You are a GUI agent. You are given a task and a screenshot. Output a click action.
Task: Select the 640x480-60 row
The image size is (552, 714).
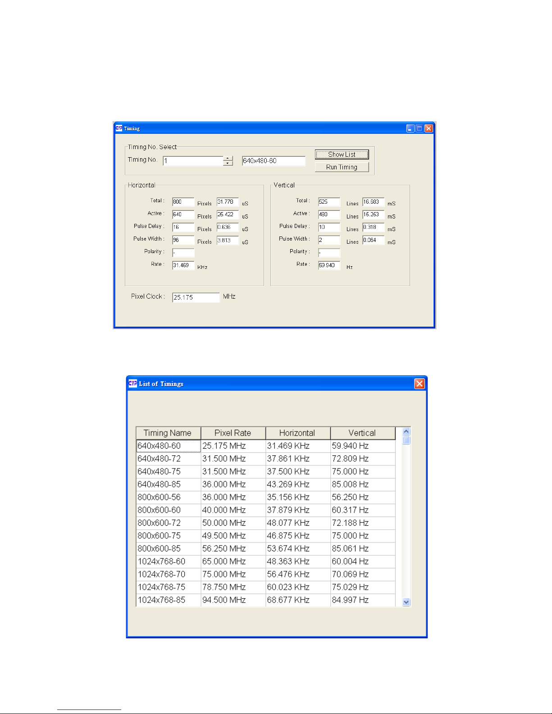coord(266,446)
